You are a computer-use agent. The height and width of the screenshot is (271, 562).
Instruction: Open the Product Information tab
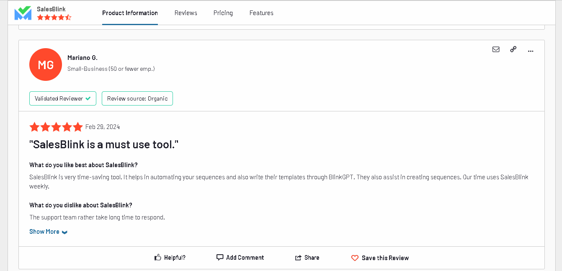130,13
